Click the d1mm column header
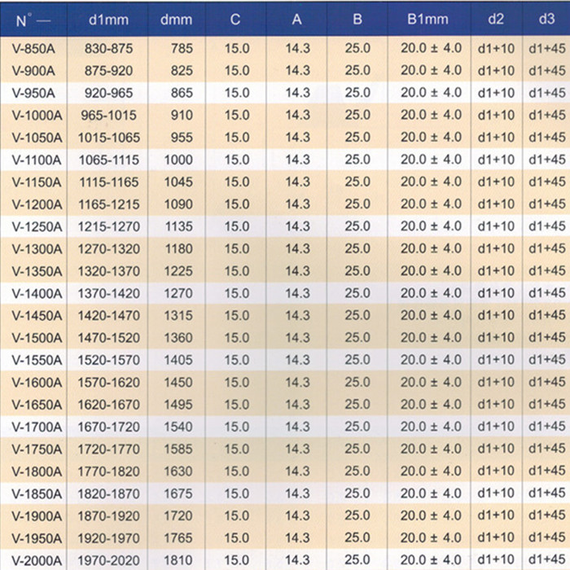 click(108, 20)
